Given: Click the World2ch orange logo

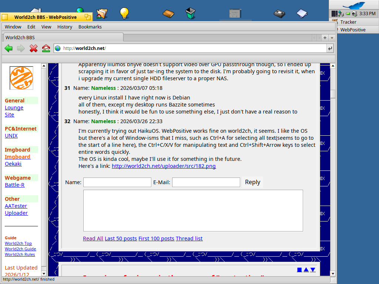Looking at the screenshot, I should pos(21,78).
